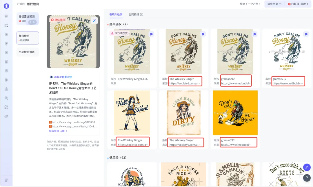Flag the third 疑似侵权 card, first gramse212 result
Image resolution: width=313 pixels, height=187 pixels.
pyautogui.click(x=254, y=34)
